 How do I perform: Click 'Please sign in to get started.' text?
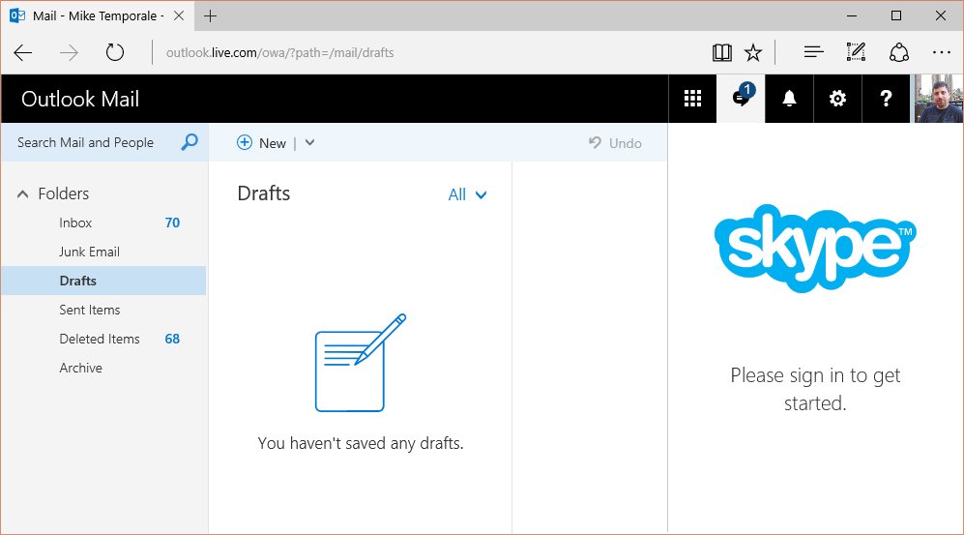815,389
